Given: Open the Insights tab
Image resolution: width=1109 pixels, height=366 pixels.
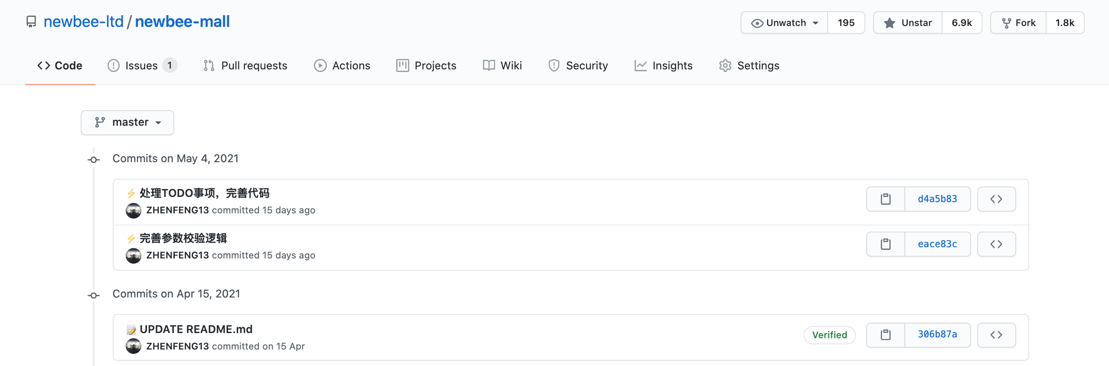Looking at the screenshot, I should [663, 65].
